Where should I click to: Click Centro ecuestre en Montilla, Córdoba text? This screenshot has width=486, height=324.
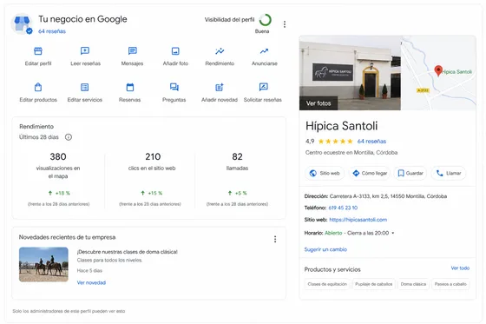[351, 152]
